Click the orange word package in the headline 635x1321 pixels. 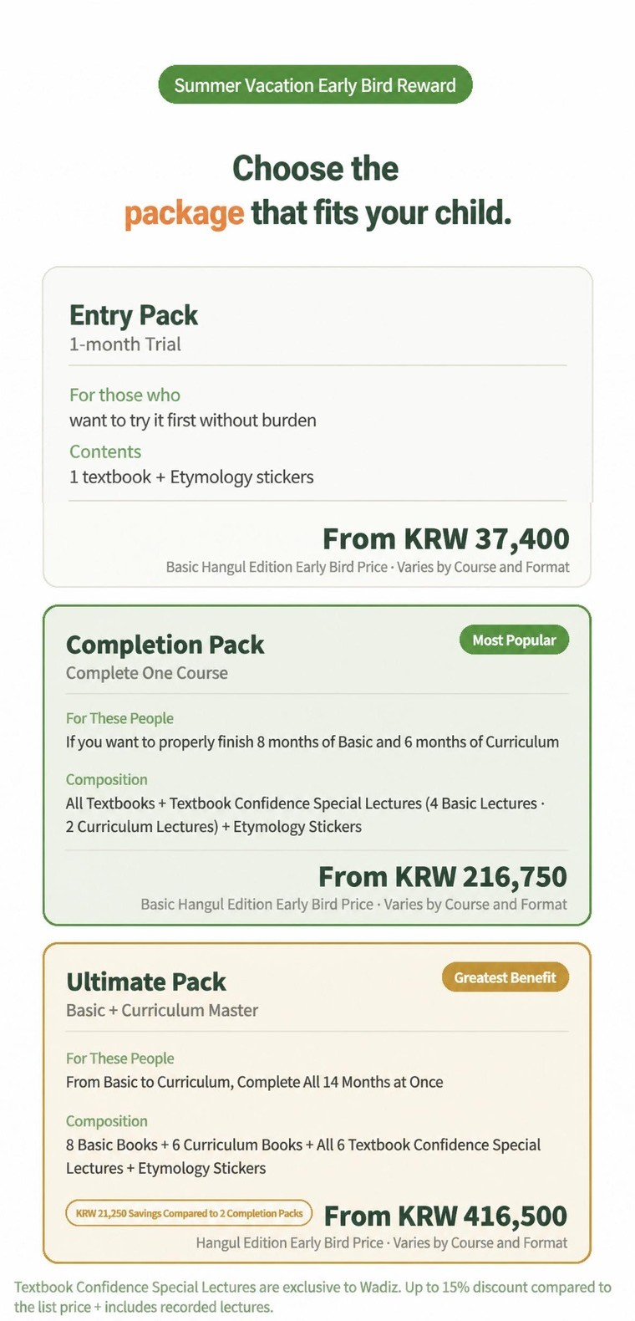pyautogui.click(x=184, y=214)
